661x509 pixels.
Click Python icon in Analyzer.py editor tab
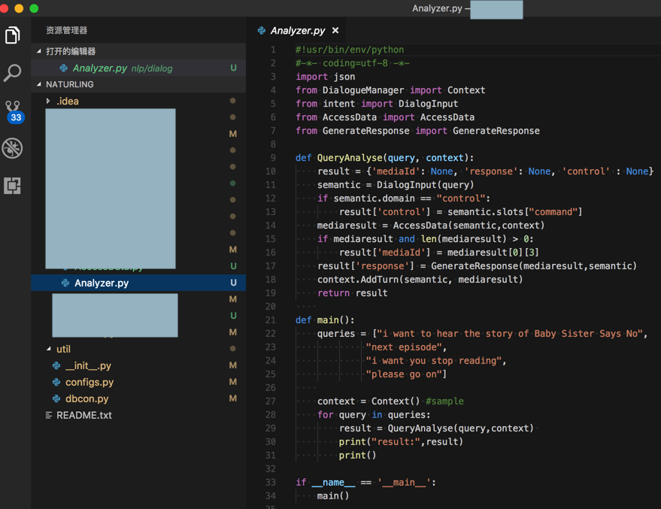(262, 31)
